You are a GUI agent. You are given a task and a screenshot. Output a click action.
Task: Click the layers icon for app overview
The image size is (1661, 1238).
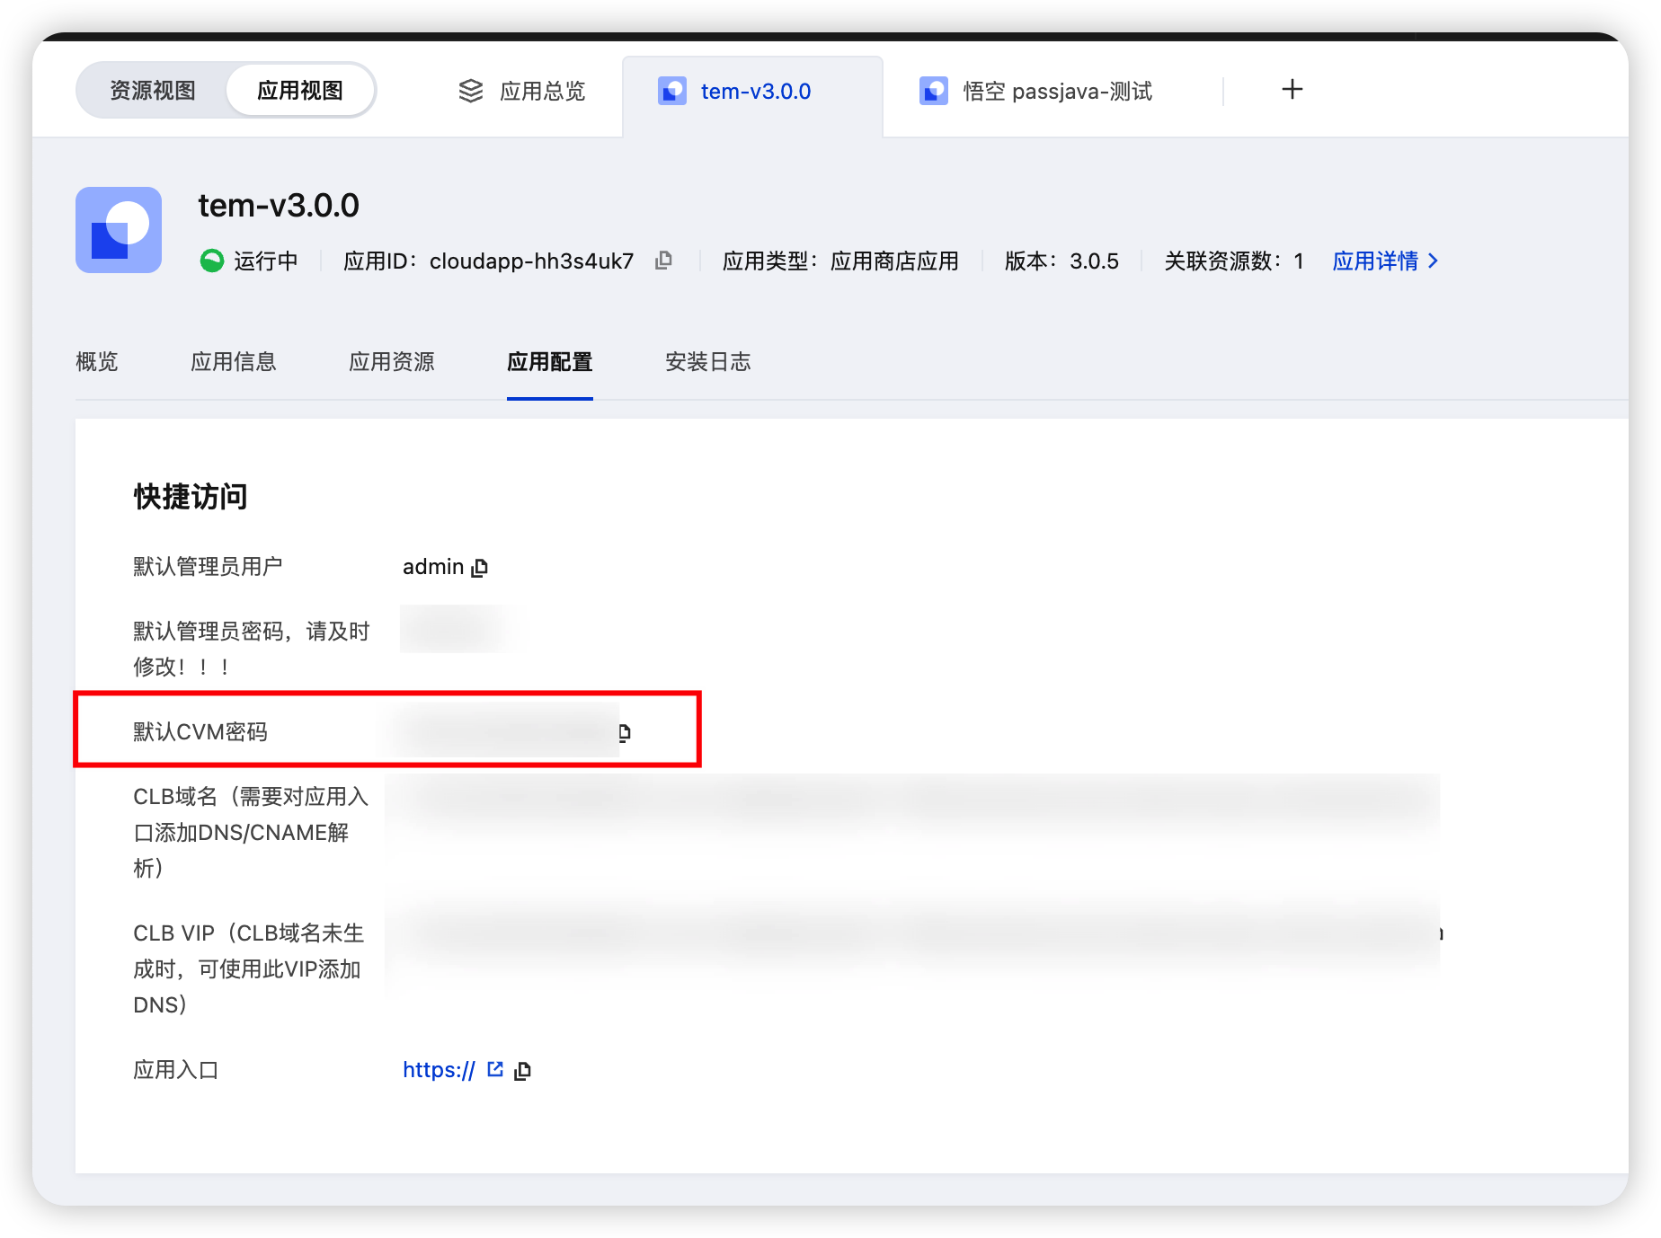click(471, 91)
